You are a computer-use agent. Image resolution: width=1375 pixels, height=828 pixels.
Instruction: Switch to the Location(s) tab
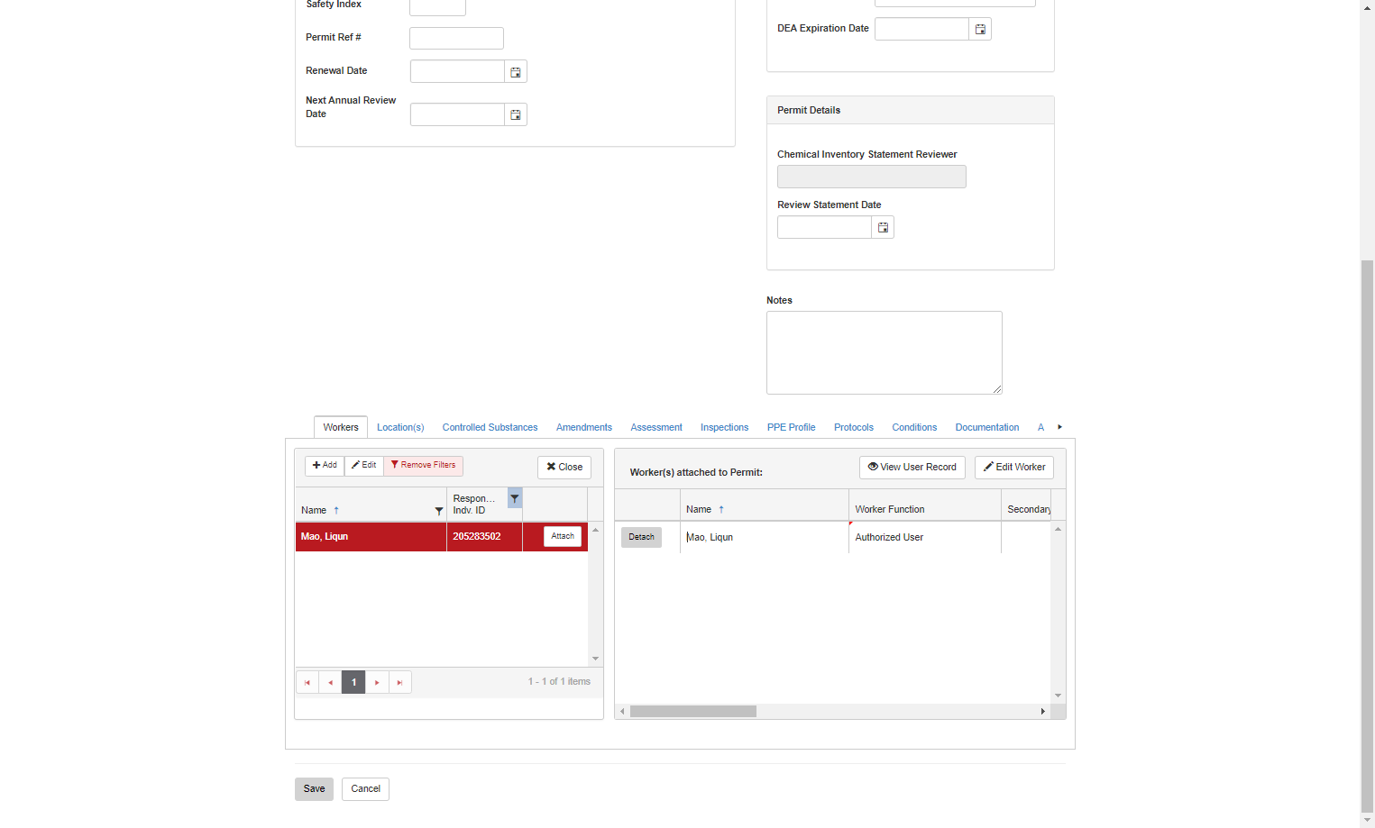400,427
